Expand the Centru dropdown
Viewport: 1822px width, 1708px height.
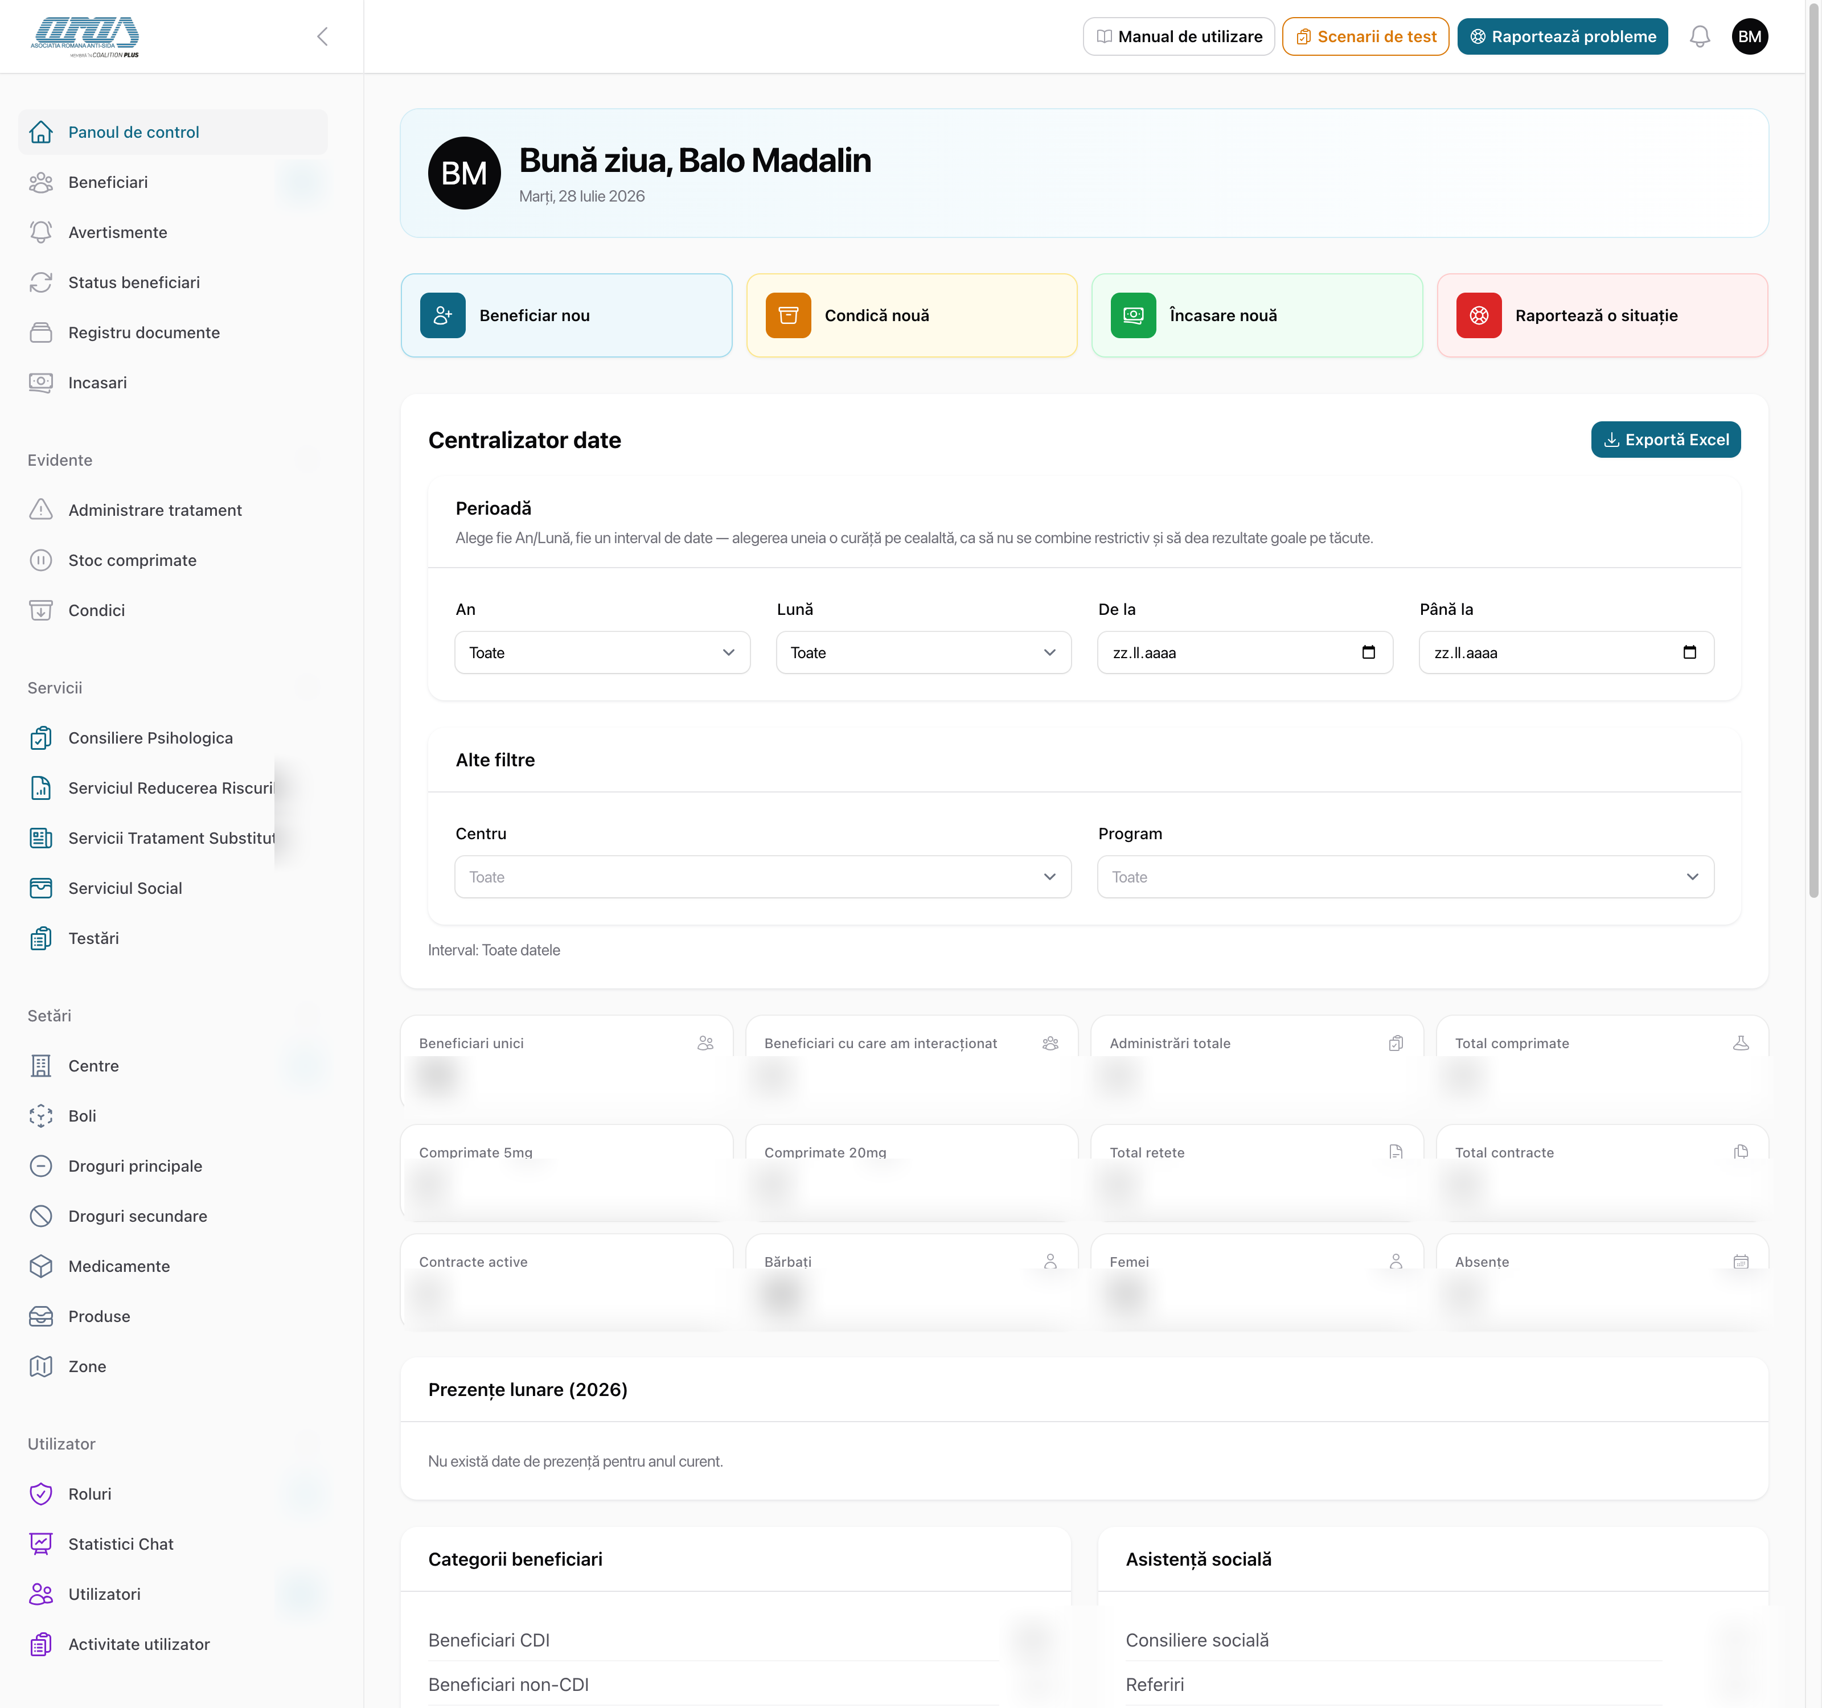762,877
